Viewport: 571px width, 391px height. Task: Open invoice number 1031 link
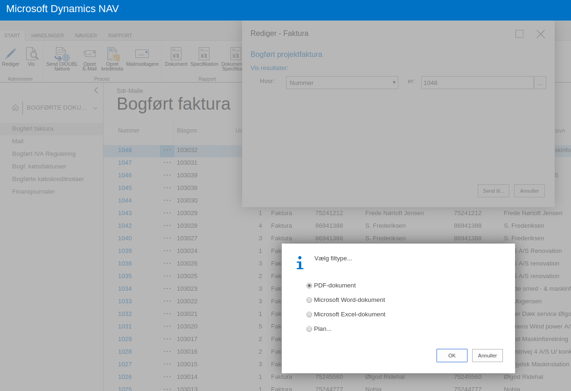pyautogui.click(x=125, y=326)
